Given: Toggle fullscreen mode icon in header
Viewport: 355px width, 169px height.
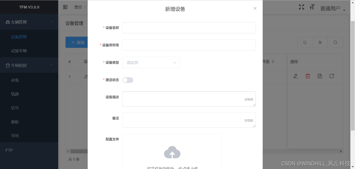Looking at the screenshot, I should pos(302,7).
